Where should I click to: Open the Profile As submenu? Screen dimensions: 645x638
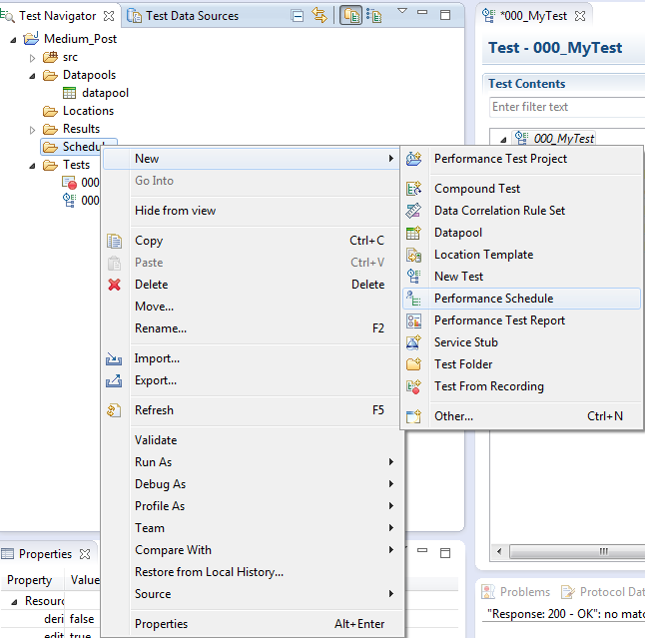251,506
